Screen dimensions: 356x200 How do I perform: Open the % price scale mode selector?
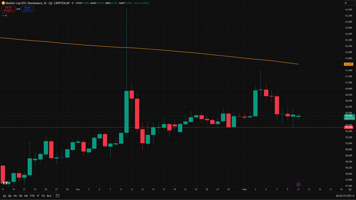coord(350,3)
